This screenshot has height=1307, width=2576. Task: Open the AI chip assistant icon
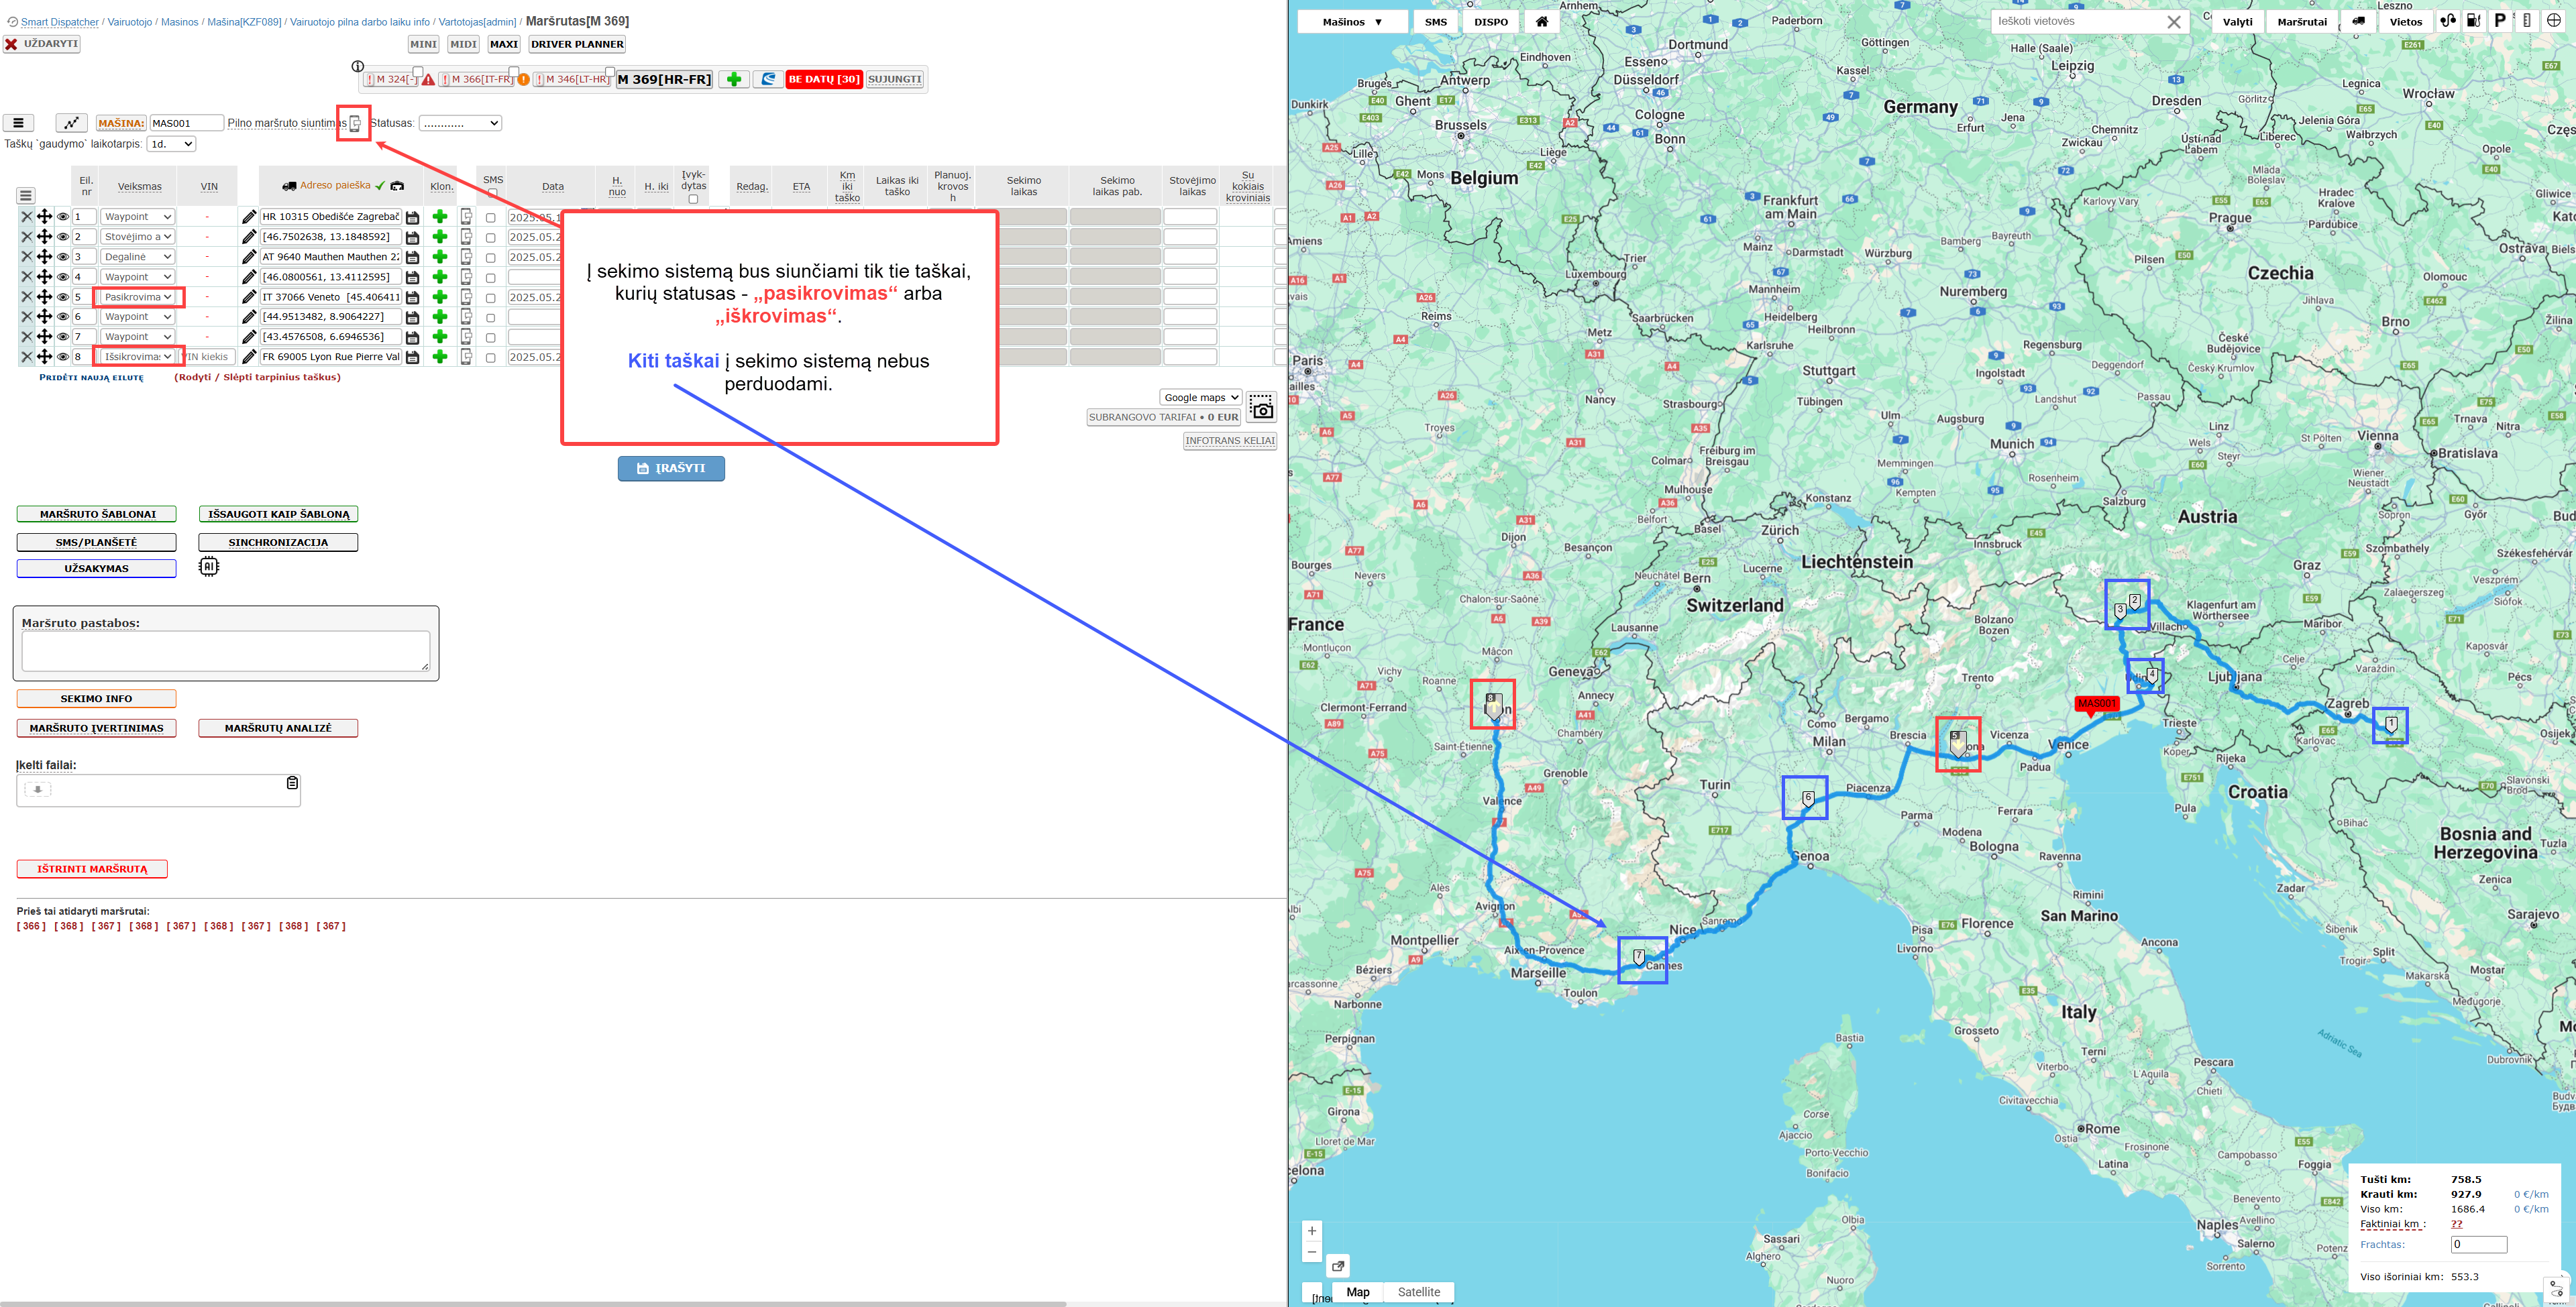coord(208,566)
